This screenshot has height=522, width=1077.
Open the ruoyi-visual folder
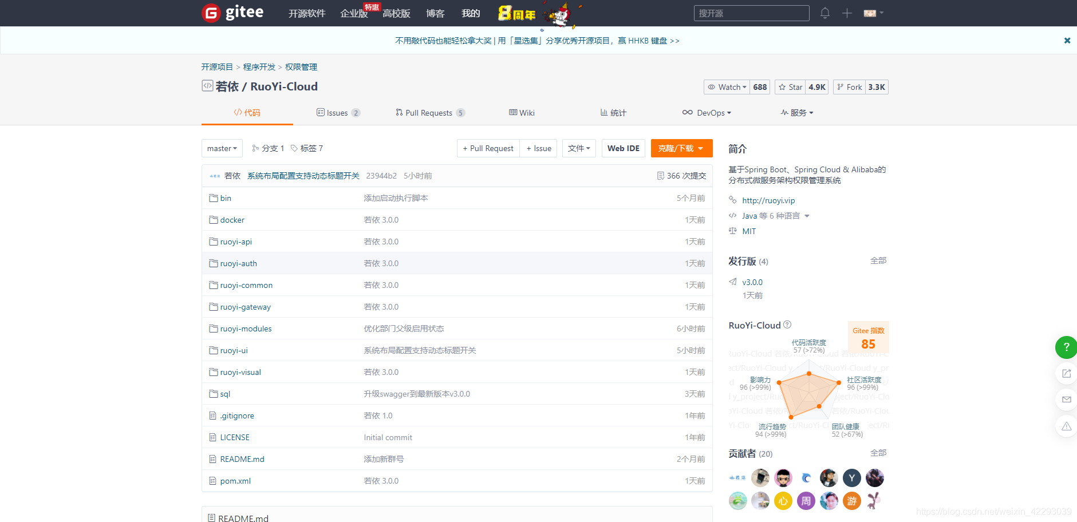(240, 372)
